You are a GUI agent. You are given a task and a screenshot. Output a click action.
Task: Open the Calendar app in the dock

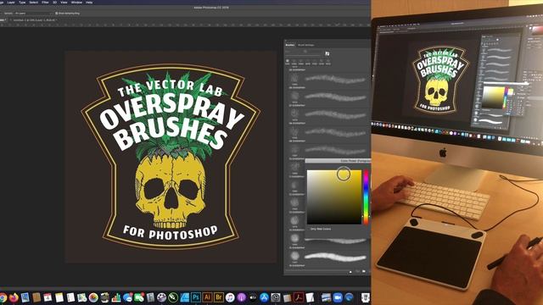(x=48, y=297)
